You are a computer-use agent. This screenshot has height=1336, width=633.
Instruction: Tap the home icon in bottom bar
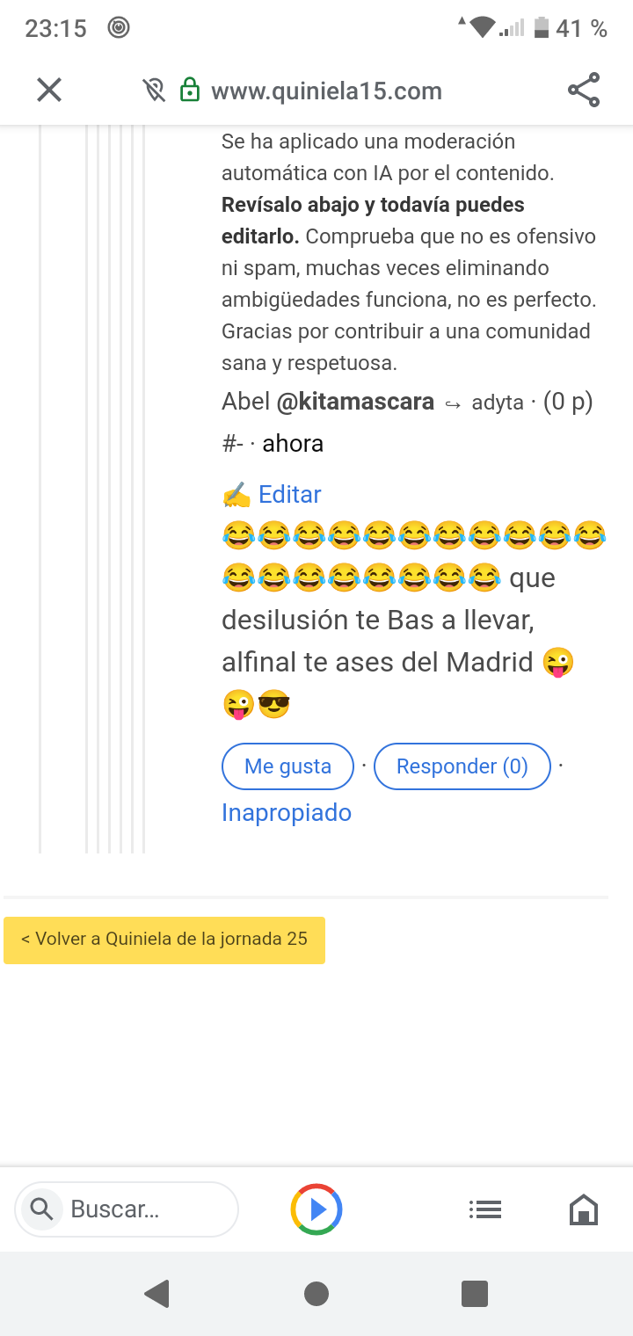pos(584,1210)
